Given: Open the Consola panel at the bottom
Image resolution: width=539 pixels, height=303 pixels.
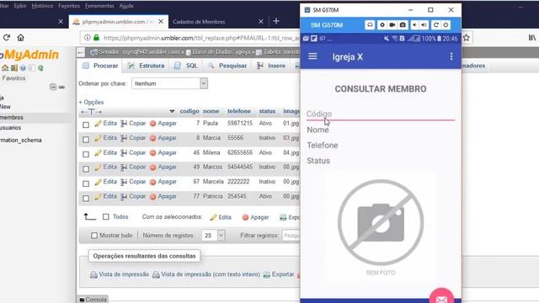Looking at the screenshot, I should pos(93,300).
